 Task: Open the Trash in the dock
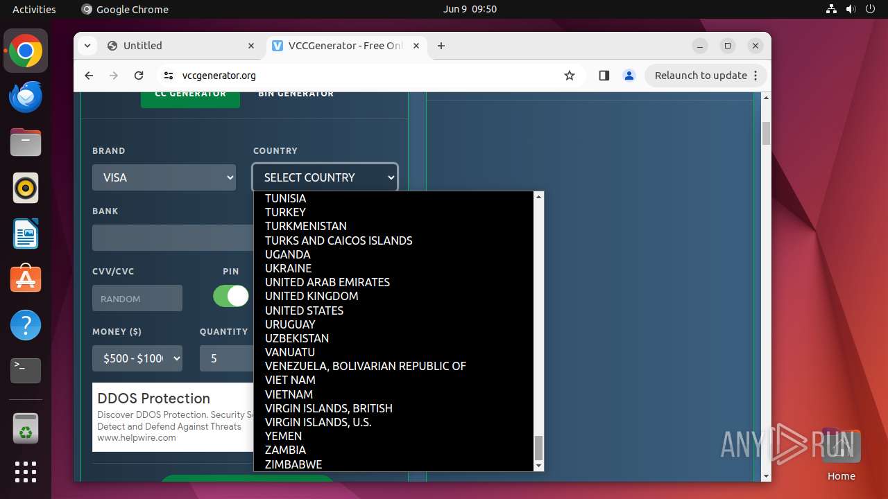[x=26, y=429]
